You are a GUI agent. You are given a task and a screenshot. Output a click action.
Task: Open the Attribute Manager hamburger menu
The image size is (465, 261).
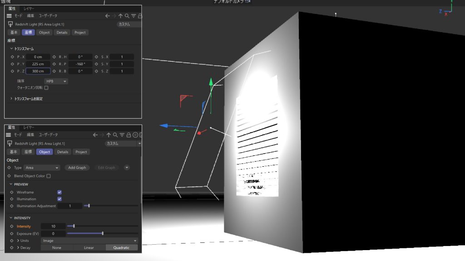[9, 15]
